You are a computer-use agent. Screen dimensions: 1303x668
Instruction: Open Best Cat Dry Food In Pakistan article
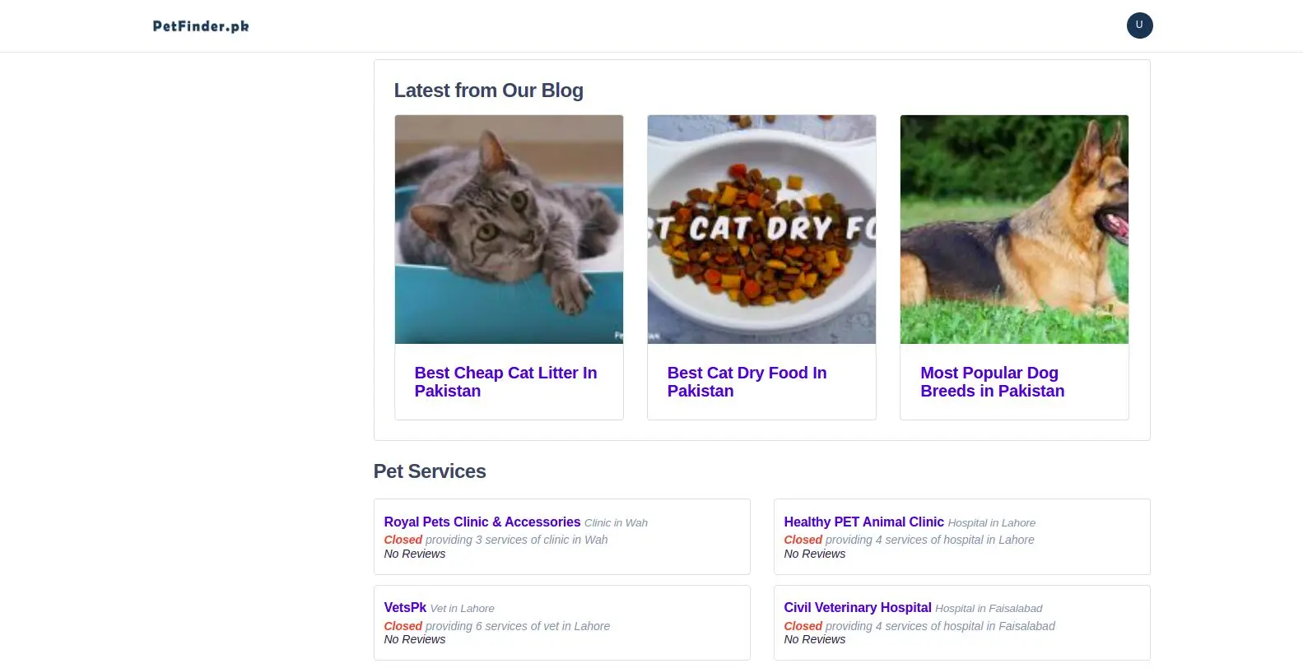point(747,382)
